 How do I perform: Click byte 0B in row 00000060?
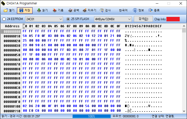click(x=37, y=59)
